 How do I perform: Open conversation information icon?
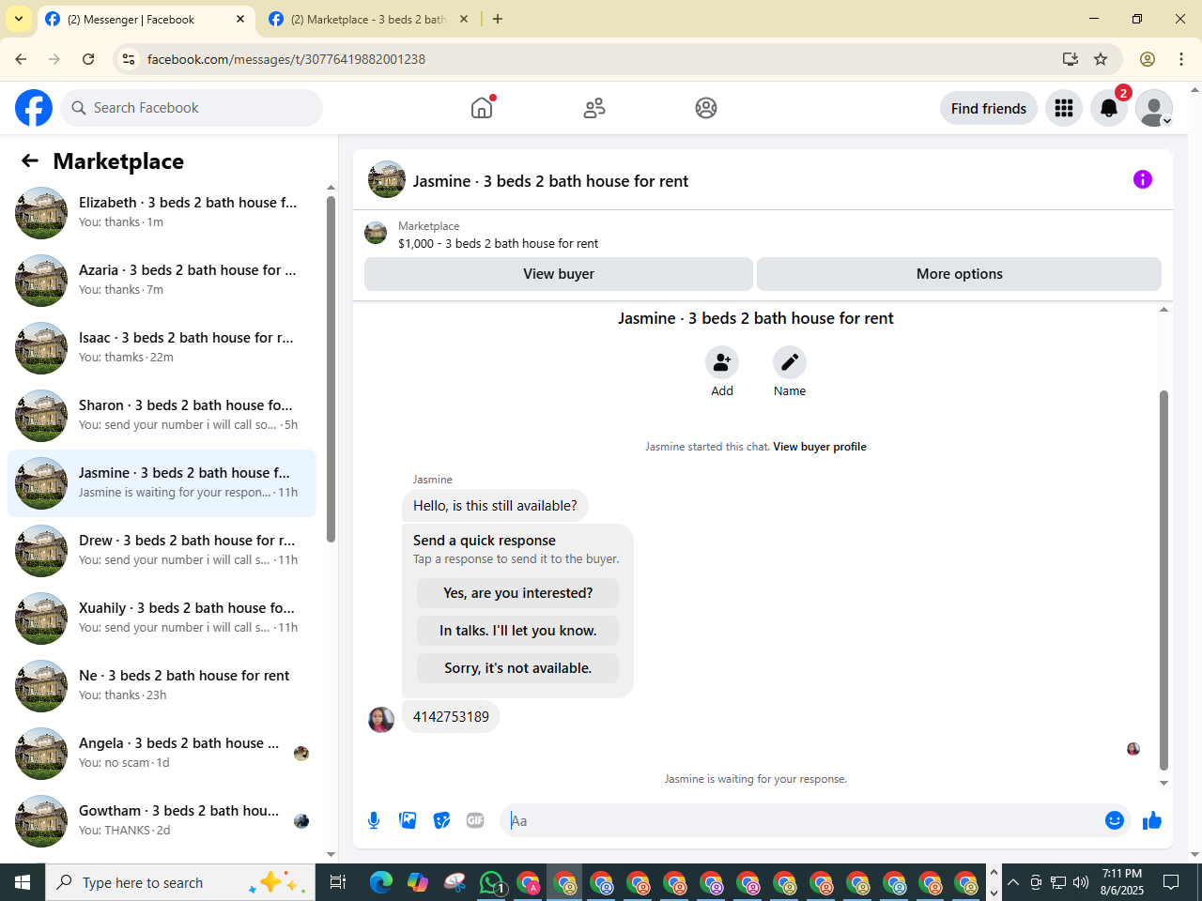pos(1143,179)
